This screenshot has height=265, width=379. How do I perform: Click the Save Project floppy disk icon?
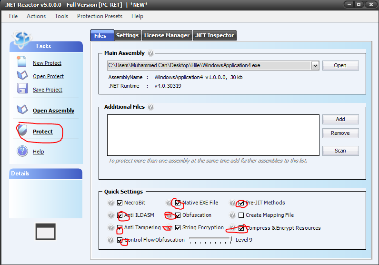[22, 88]
